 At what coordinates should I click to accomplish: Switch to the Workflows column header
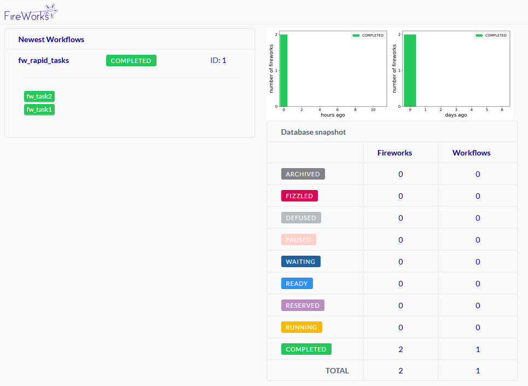(471, 152)
